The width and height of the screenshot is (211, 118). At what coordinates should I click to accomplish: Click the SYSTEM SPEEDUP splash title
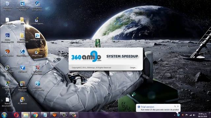(122, 56)
